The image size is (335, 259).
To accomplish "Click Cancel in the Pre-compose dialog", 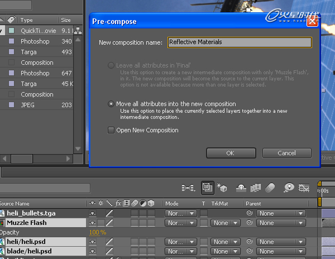I will coord(287,153).
